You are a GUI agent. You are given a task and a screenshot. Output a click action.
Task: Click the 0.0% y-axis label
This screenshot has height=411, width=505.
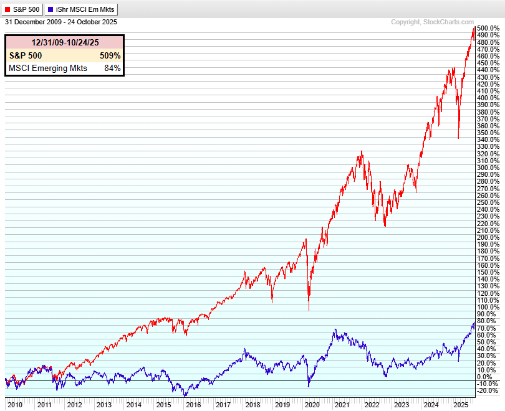coord(484,377)
